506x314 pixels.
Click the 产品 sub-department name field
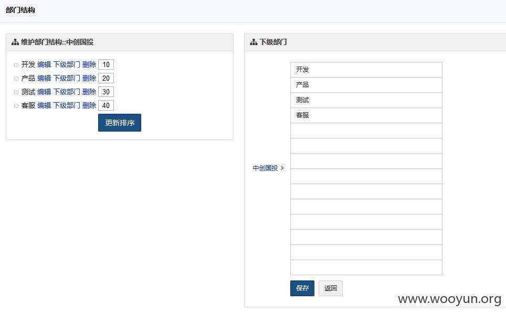[366, 85]
